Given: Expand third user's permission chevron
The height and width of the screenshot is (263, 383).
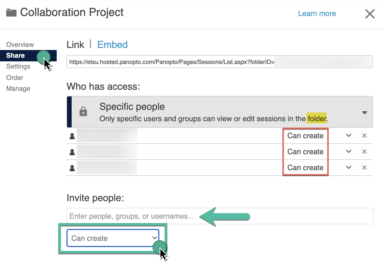Looking at the screenshot, I should [x=348, y=168].
